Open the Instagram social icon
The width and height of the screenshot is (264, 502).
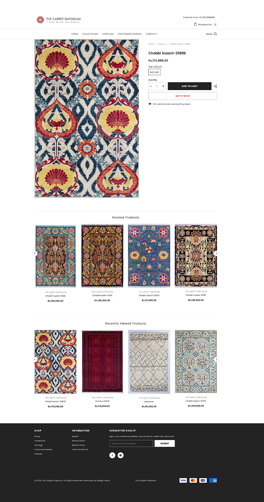click(x=121, y=455)
